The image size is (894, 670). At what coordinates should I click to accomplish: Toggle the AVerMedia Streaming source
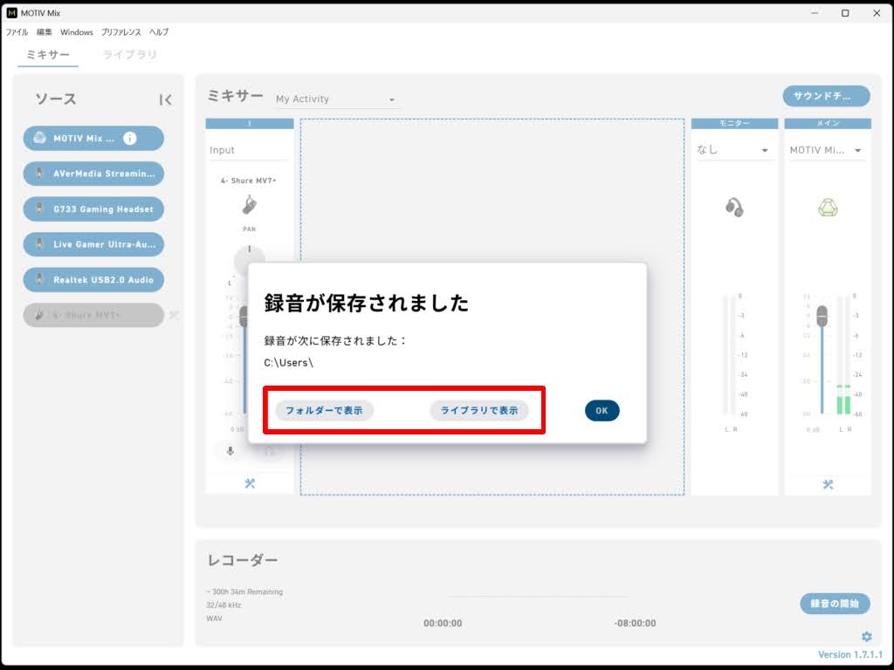(93, 174)
